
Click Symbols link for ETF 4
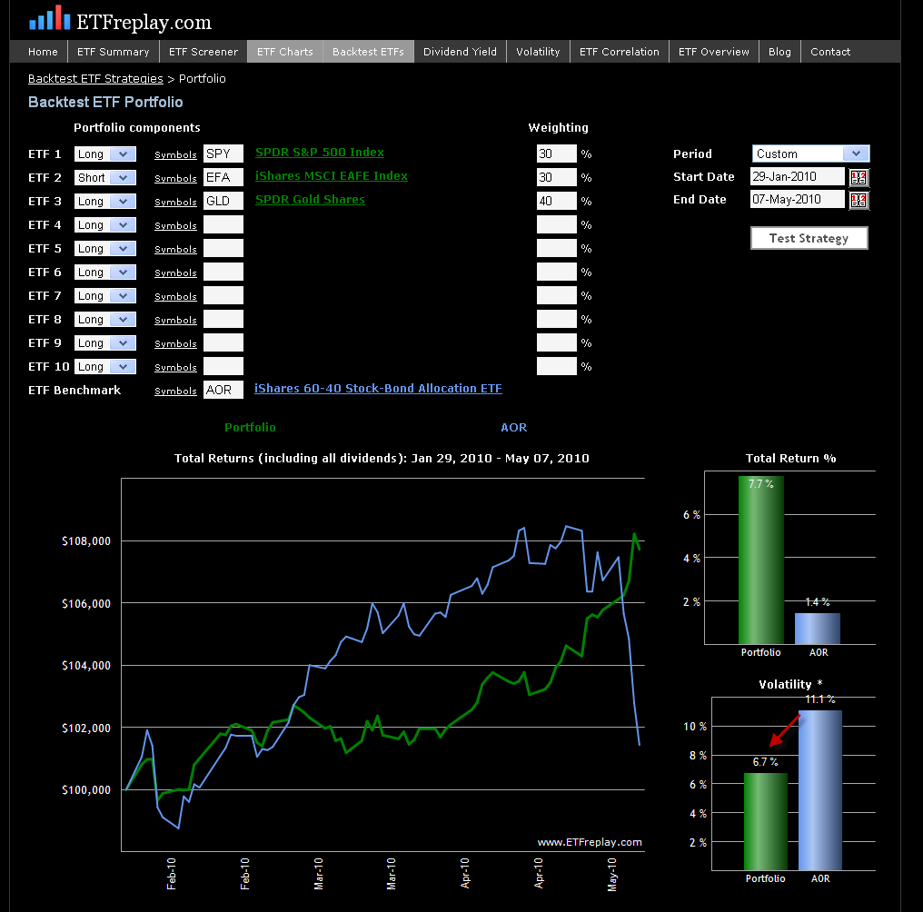click(x=175, y=225)
